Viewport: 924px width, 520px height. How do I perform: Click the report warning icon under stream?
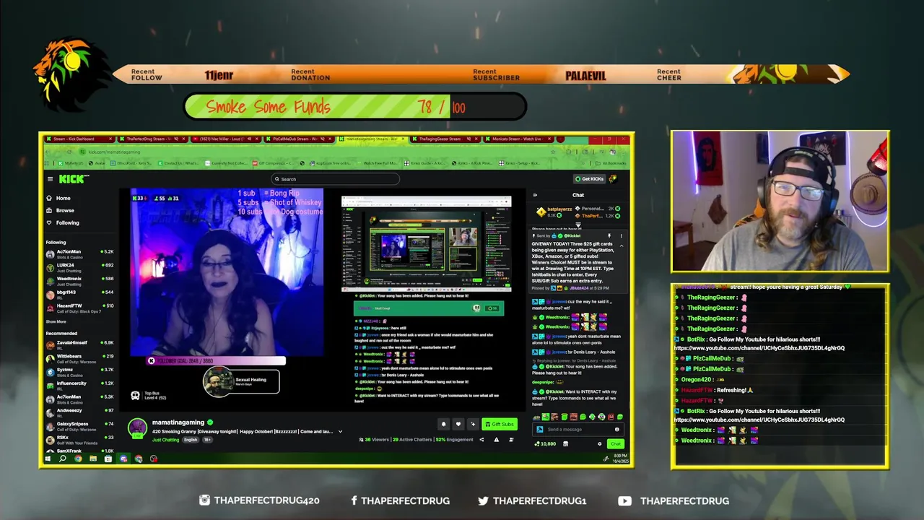pos(496,440)
